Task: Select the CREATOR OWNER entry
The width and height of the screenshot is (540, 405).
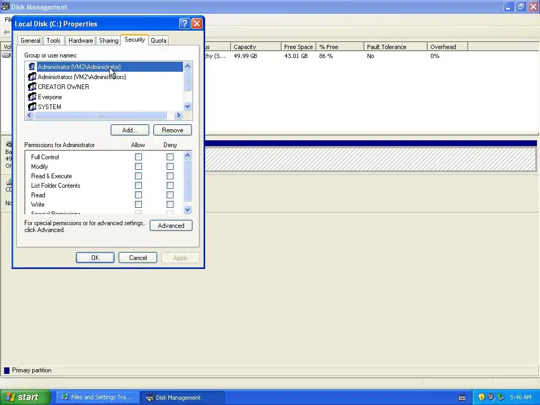Action: pos(63,87)
